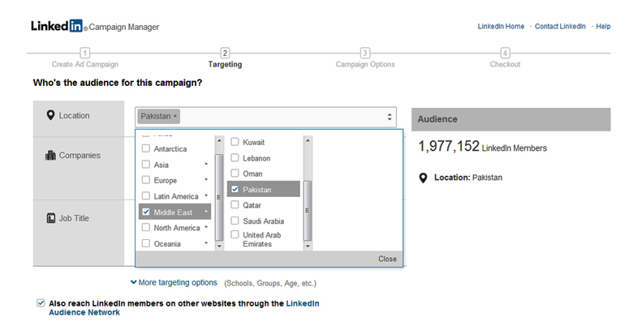Open the Help link
Screen dimensions: 633x330
[603, 26]
